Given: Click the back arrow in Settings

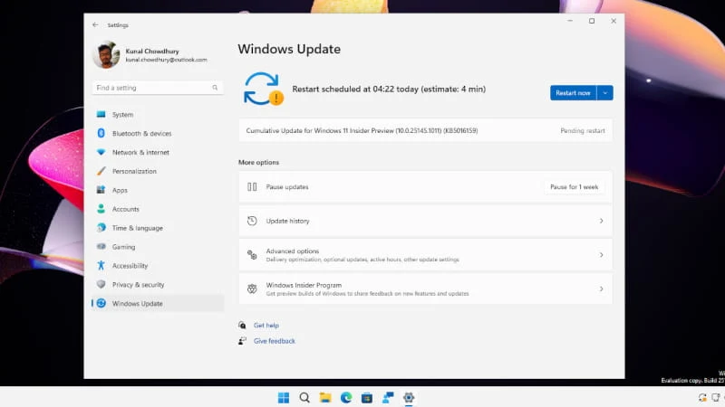Looking at the screenshot, I should coord(95,25).
